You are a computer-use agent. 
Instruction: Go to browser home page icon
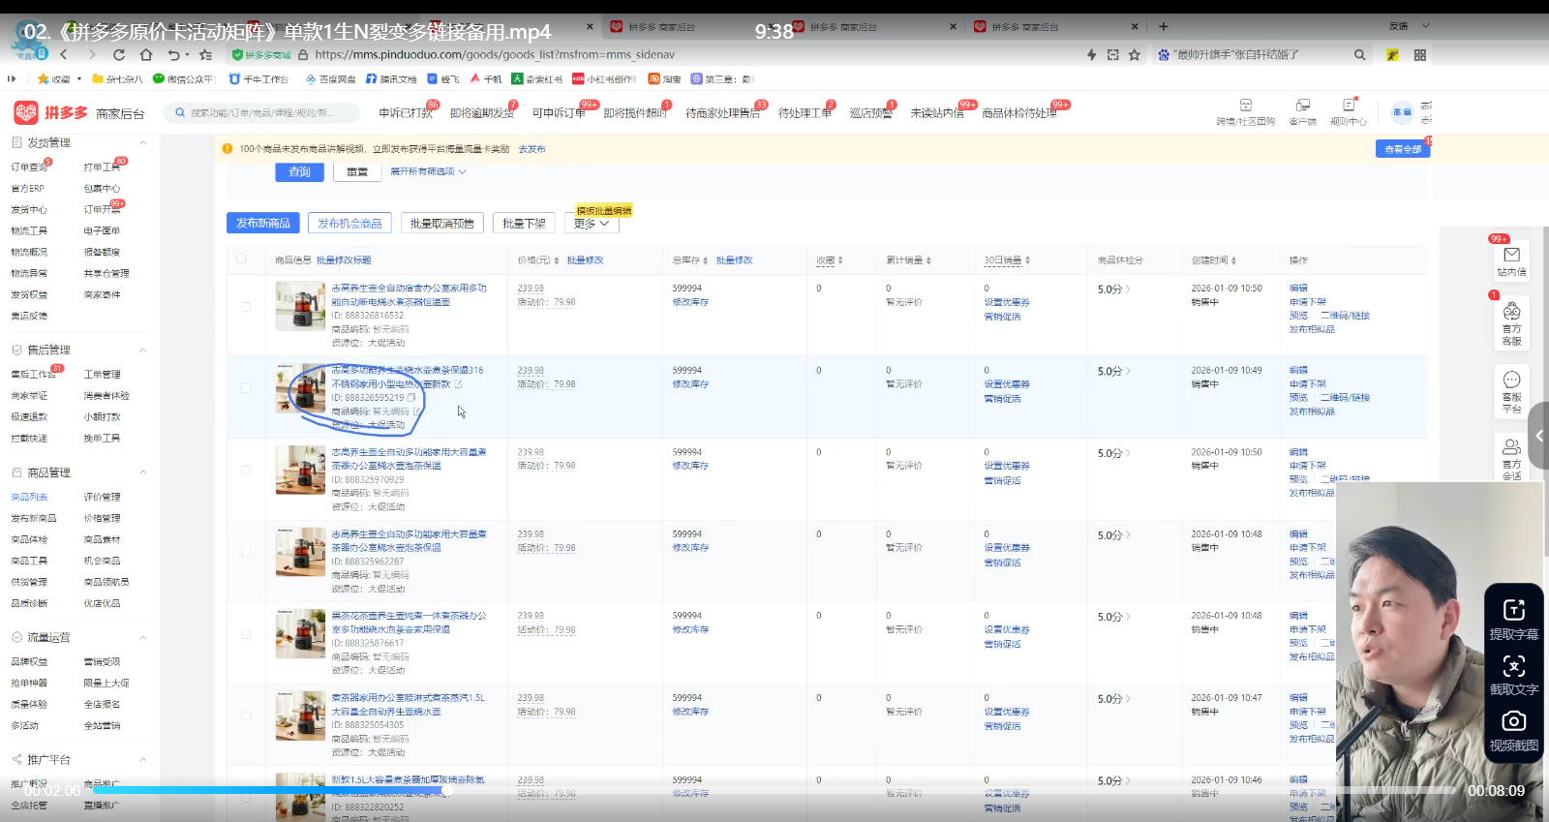pos(146,55)
